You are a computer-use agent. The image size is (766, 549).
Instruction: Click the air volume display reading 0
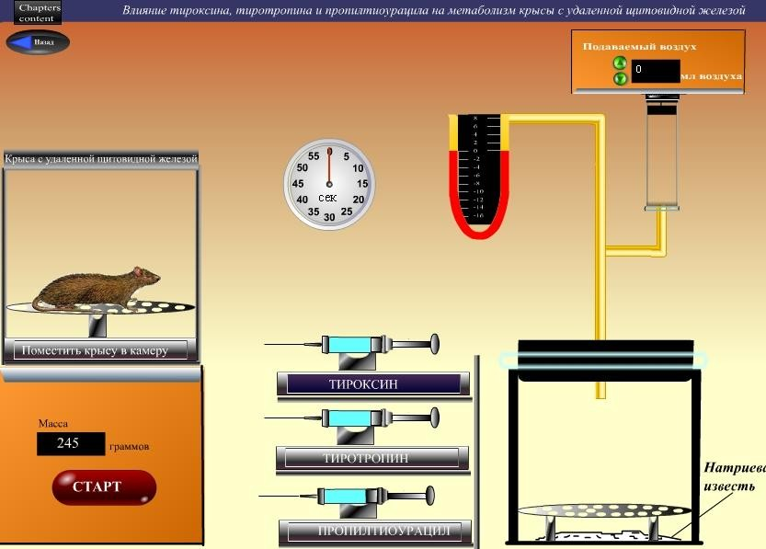[x=655, y=71]
